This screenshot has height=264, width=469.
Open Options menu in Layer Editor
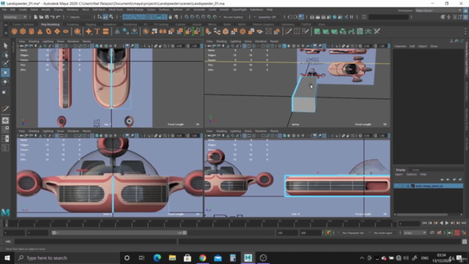pyautogui.click(x=411, y=175)
